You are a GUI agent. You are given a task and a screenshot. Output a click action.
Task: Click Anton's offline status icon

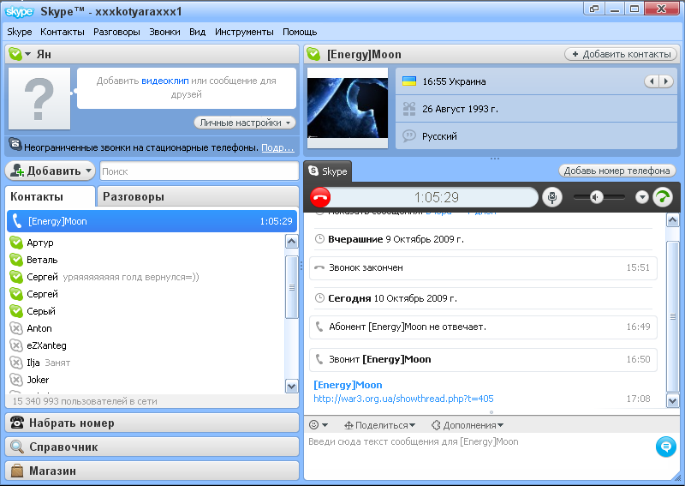[x=16, y=328]
